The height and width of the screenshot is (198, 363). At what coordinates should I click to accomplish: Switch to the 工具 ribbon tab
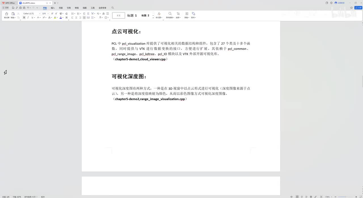tap(92, 8)
